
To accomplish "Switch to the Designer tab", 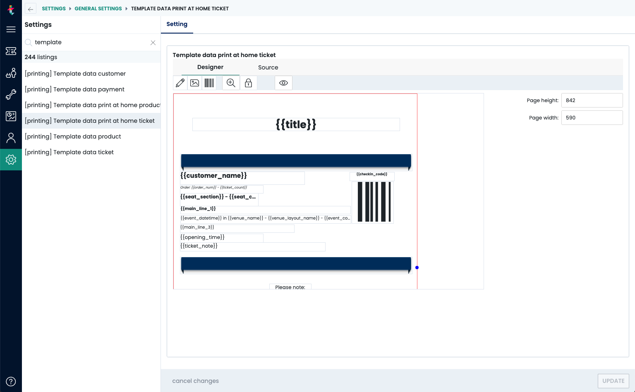I will click(x=210, y=67).
